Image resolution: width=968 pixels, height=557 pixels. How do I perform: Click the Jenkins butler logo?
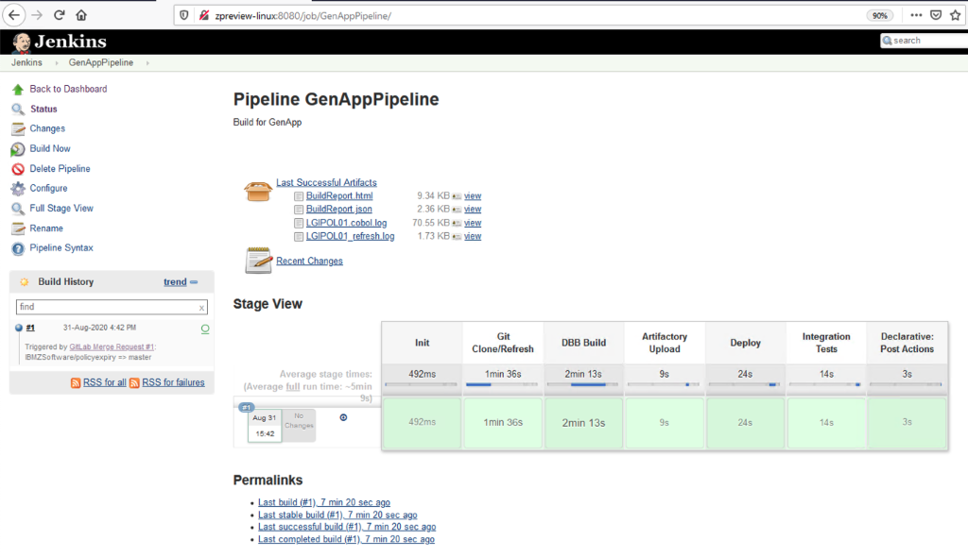21,42
